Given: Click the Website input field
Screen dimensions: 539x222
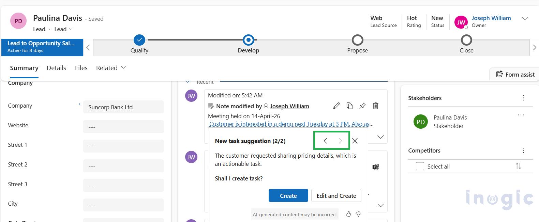Looking at the screenshot, I should pos(123,127).
